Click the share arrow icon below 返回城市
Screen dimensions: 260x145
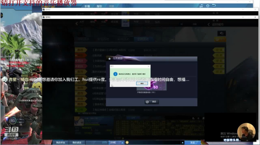221,33
